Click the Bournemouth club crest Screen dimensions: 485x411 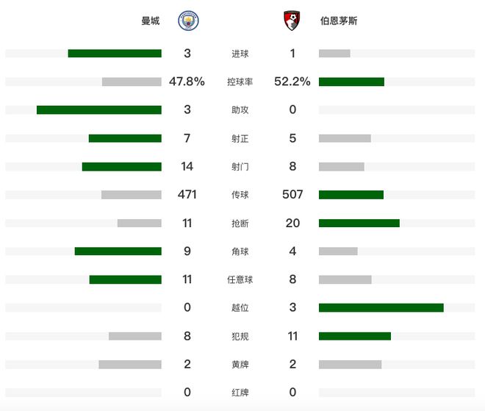coord(292,21)
